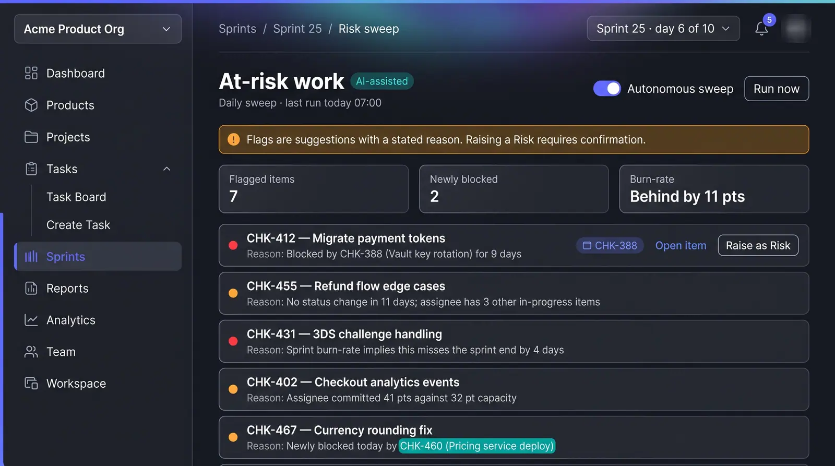Select CHK-455 Refund flow edge cases title
Image resolution: width=835 pixels, height=466 pixels.
(346, 286)
